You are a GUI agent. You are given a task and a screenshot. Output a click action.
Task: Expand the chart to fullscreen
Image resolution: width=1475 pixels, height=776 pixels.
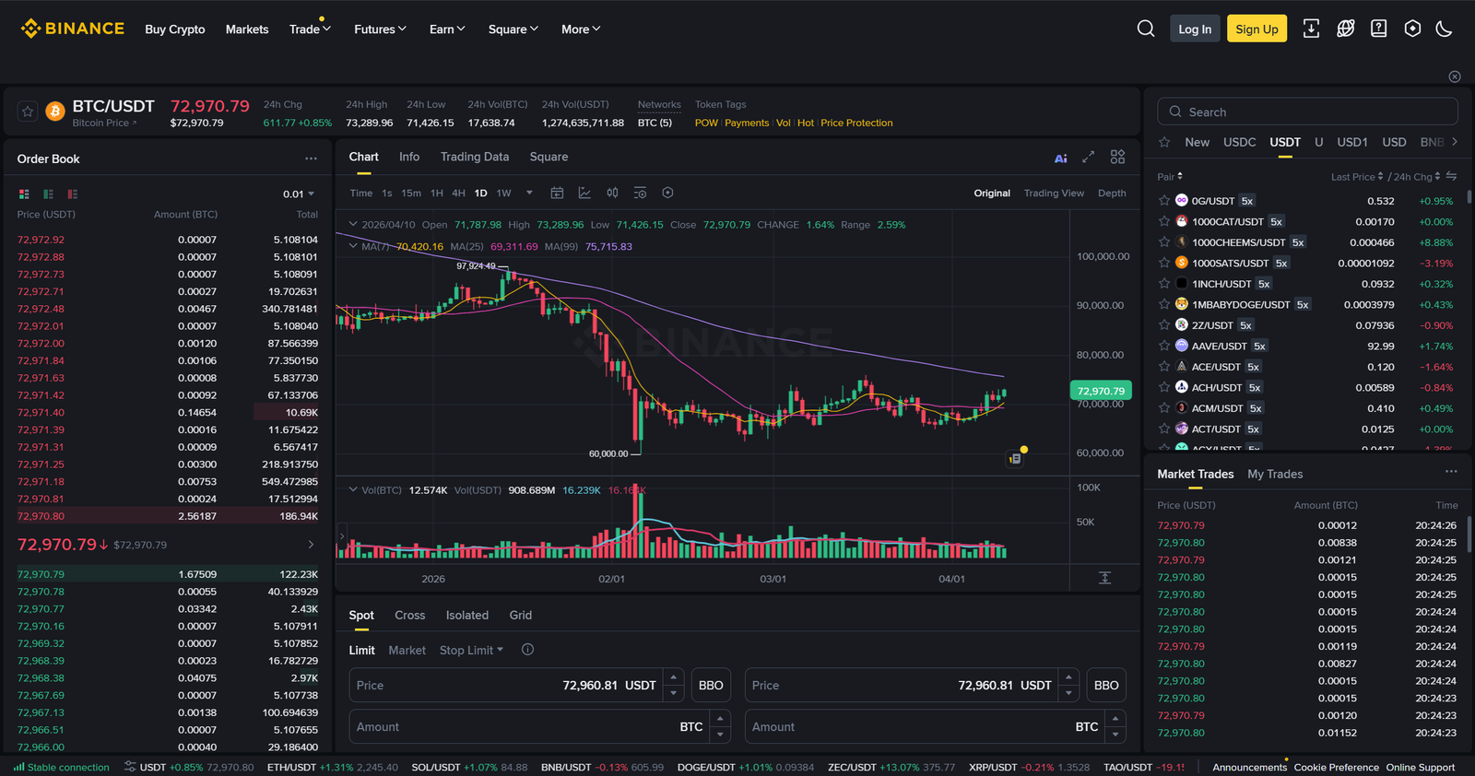point(1089,158)
